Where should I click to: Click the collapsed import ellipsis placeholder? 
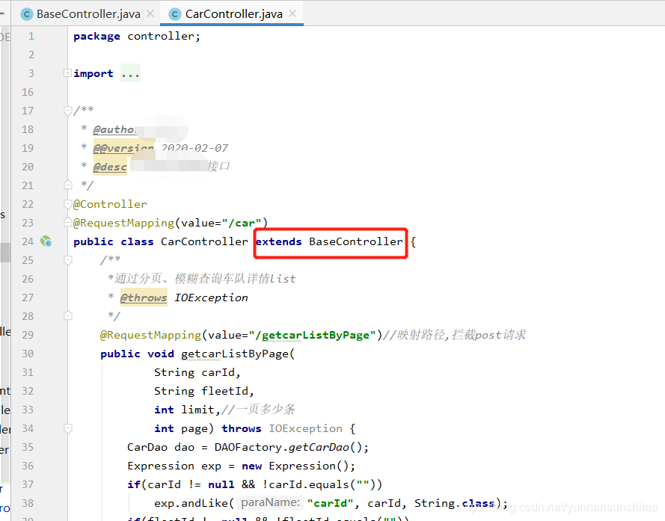[130, 74]
